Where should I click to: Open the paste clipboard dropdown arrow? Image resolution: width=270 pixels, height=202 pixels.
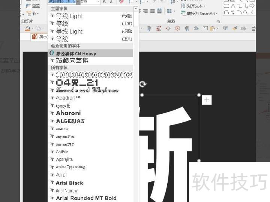coord(217,28)
